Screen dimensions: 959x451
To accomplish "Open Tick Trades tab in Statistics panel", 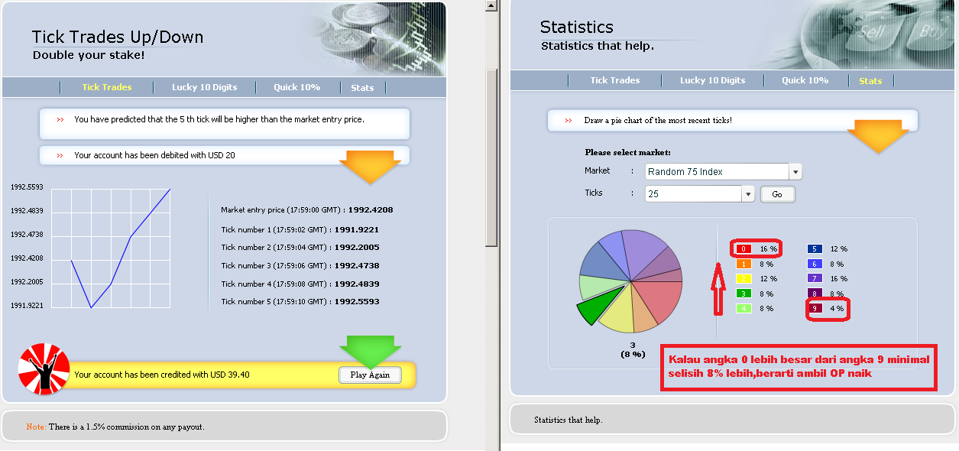I will coord(615,80).
